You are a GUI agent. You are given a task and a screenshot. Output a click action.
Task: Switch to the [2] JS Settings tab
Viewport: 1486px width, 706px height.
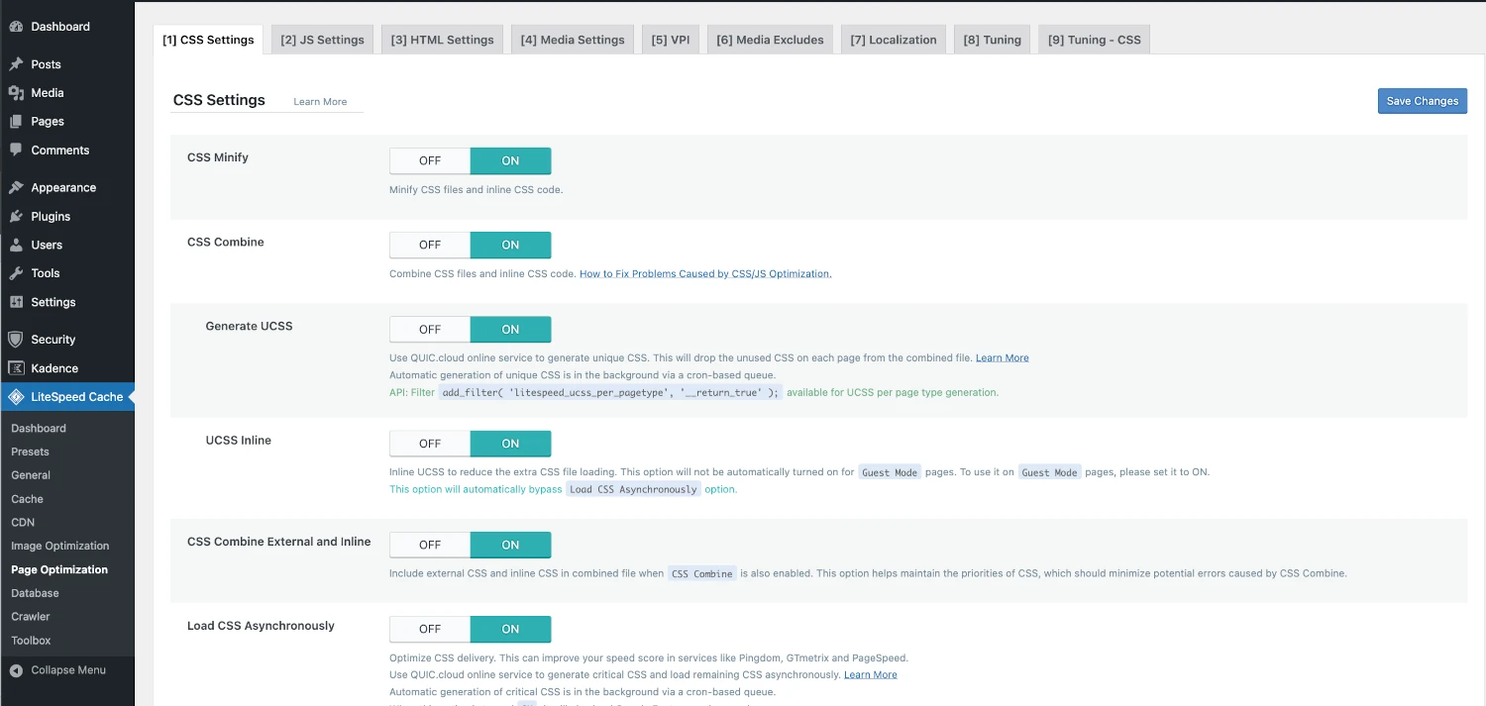tap(322, 40)
